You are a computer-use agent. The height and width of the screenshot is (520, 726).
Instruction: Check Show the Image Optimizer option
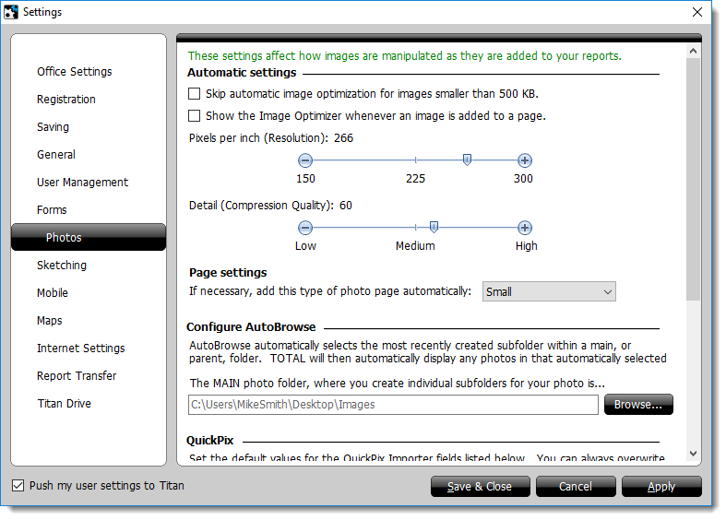point(194,116)
